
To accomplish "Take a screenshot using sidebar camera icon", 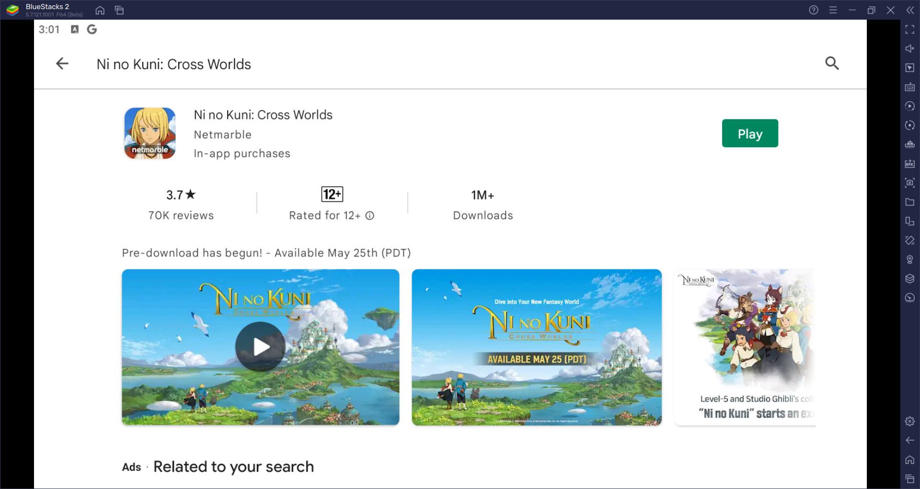I will (909, 183).
